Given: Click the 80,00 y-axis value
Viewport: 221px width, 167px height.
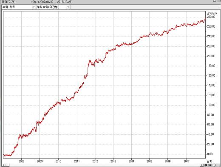Looking at the screenshot, I should [x=210, y=115].
